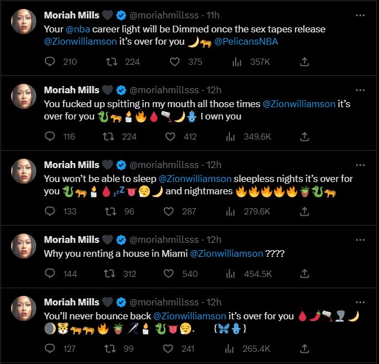This screenshot has width=379, height=364.
Task: Expand the menu on the last tweet
Action: [360, 301]
